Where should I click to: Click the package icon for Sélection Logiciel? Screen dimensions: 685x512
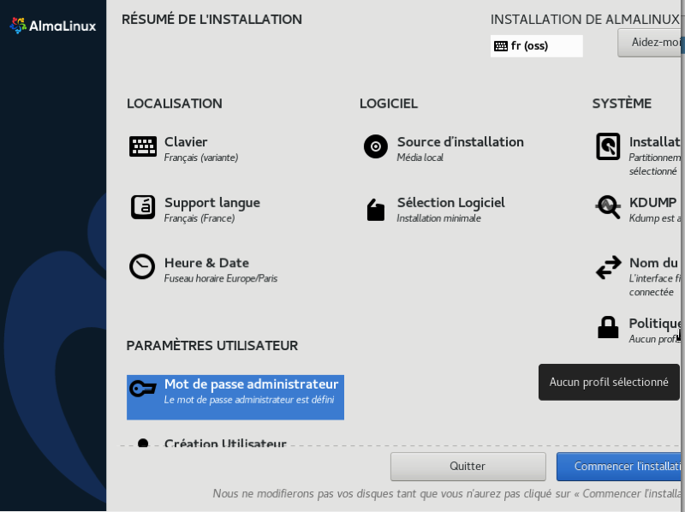click(x=376, y=209)
